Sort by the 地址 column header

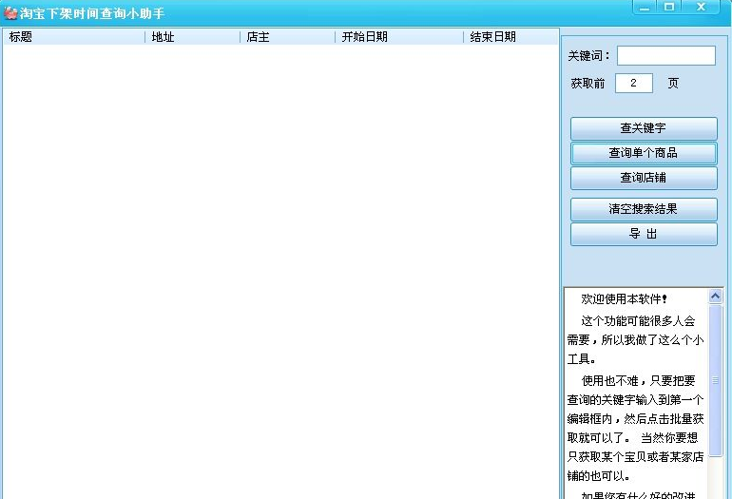point(193,37)
